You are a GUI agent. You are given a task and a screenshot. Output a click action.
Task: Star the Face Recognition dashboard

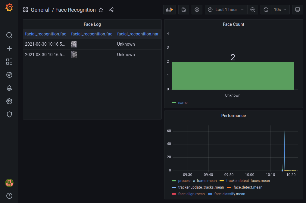pyautogui.click(x=101, y=10)
